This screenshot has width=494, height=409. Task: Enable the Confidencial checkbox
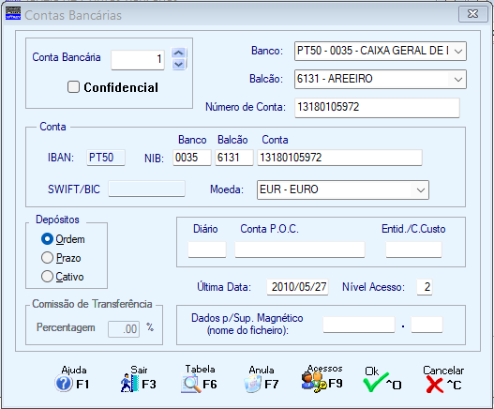(73, 87)
